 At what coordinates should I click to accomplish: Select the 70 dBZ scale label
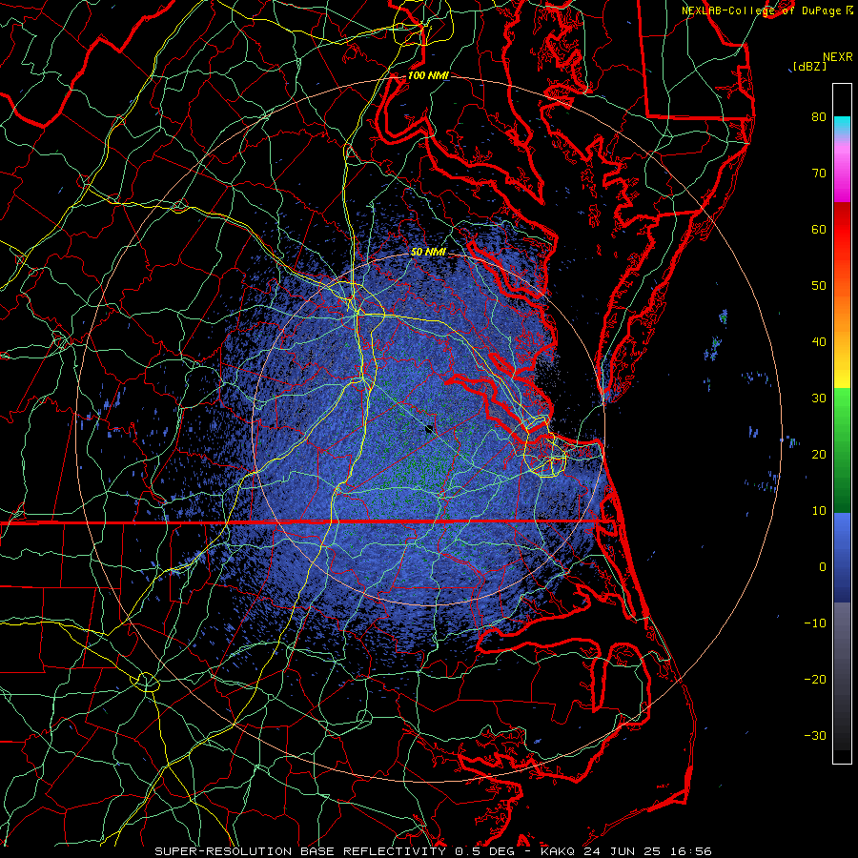[819, 174]
